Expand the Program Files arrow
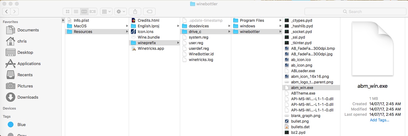408x136 pixels. pos(280,20)
